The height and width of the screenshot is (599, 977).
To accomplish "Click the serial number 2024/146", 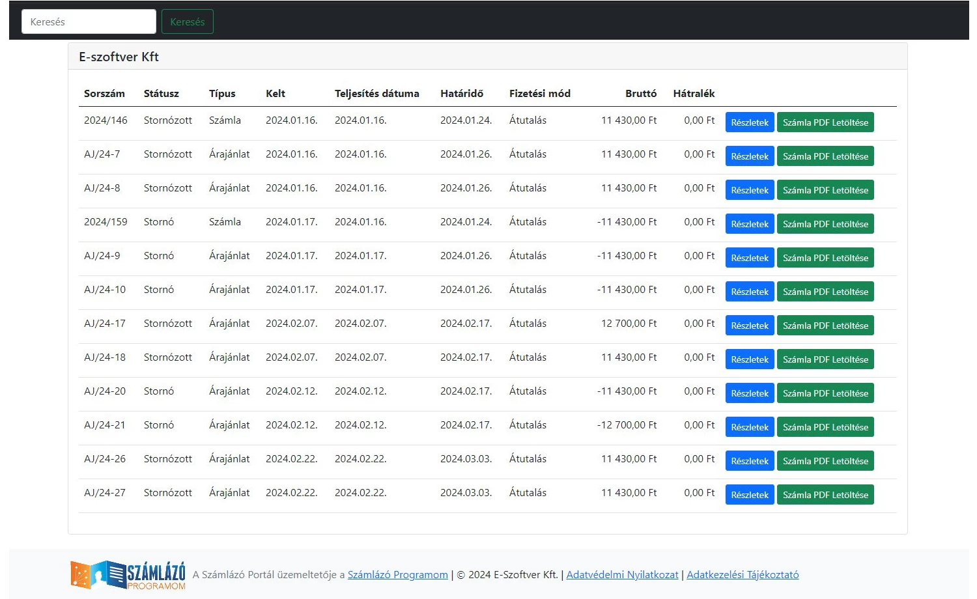I will coord(106,120).
